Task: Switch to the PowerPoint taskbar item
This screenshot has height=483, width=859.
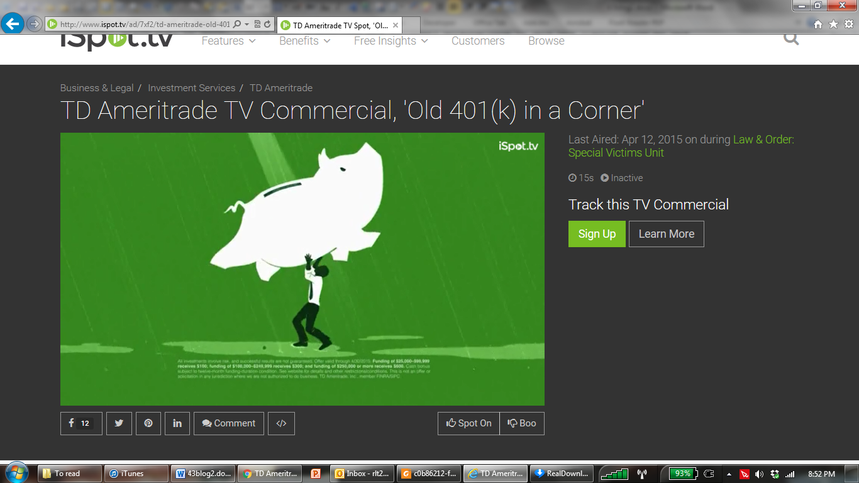Action: click(x=316, y=474)
